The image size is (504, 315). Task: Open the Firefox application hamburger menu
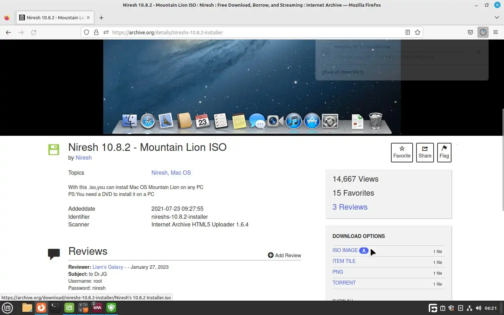[496, 32]
